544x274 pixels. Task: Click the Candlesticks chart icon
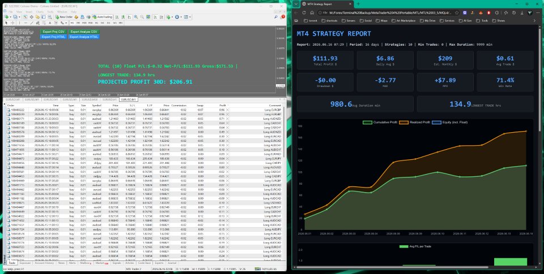123,17
